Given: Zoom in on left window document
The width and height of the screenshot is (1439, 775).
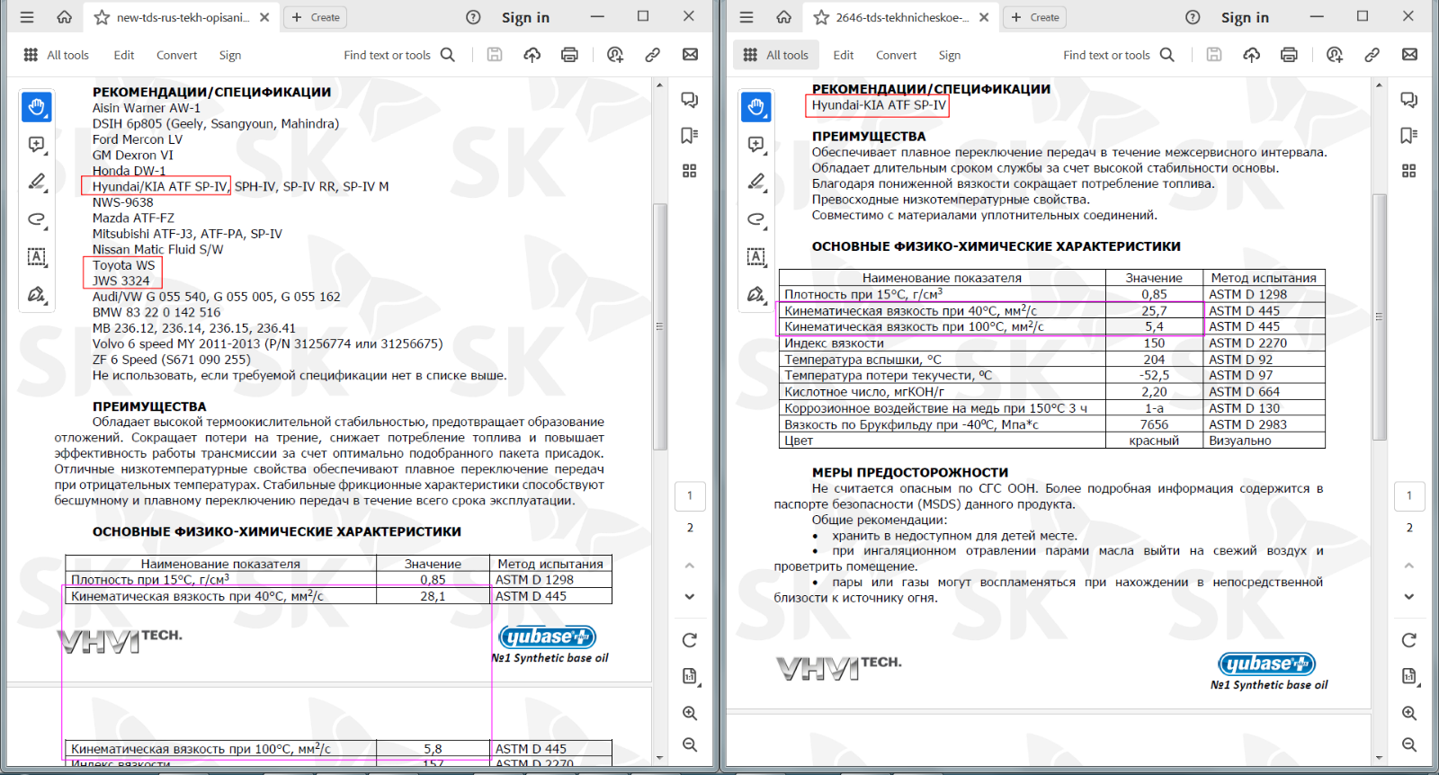Looking at the screenshot, I should [x=690, y=713].
